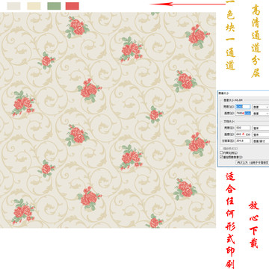The height and width of the screenshot is (269, 269).
Task: Toggle the resample image checkbox
Action: tap(221, 157)
